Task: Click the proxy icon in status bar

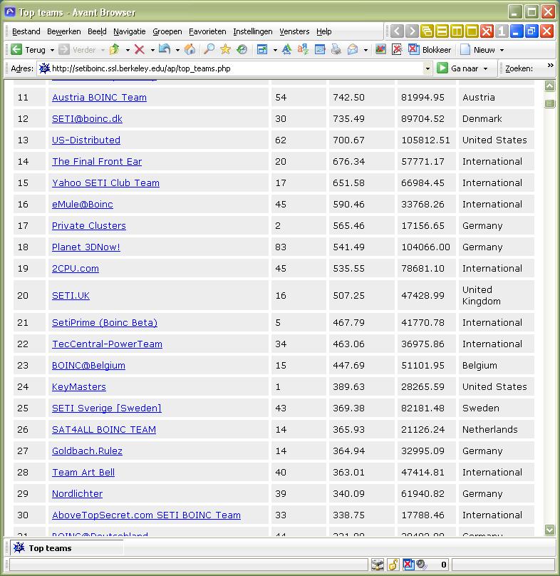Action: pyautogui.click(x=378, y=565)
